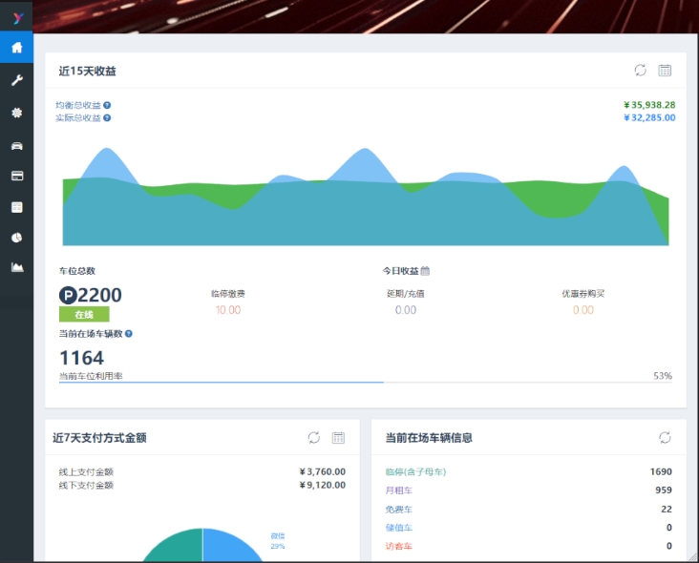The width and height of the screenshot is (699, 563).
Task: Select the car vehicle sidebar icon
Action: (x=16, y=145)
